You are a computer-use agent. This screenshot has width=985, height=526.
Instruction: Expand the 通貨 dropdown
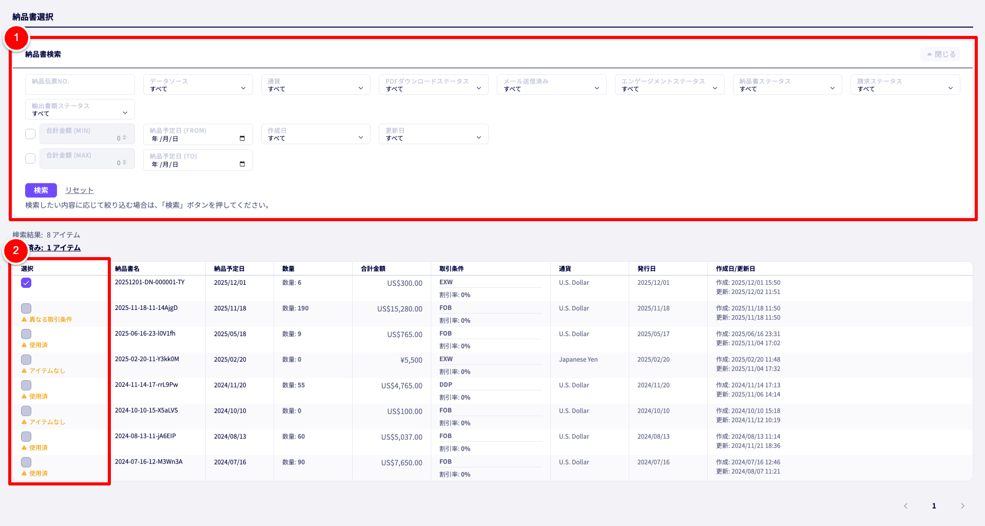point(316,85)
